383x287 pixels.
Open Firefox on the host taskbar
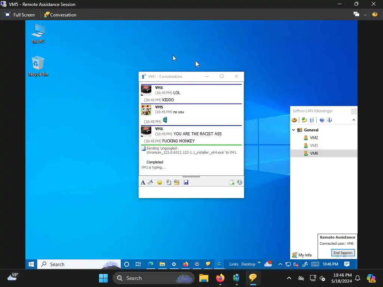[x=220, y=278]
